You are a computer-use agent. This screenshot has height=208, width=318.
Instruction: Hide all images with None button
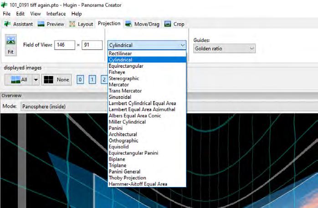[x=56, y=80]
